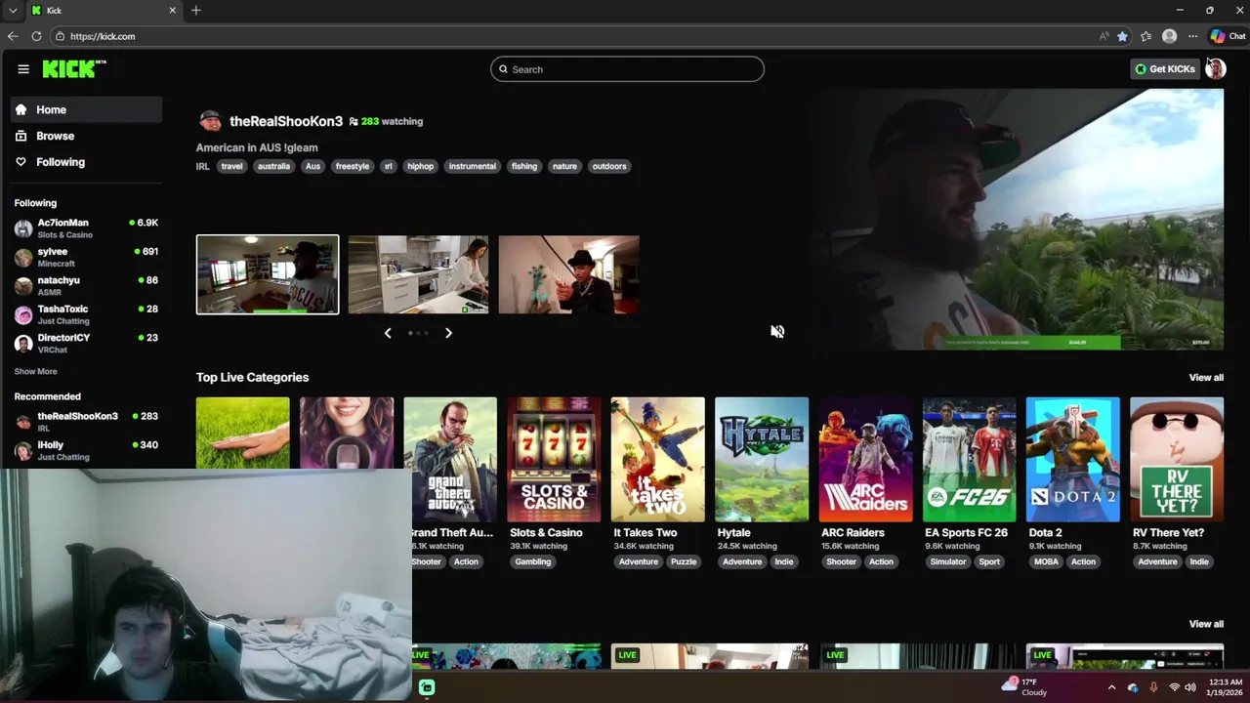
Task: Click the MOBA tag under Dota 2
Action: (1046, 561)
